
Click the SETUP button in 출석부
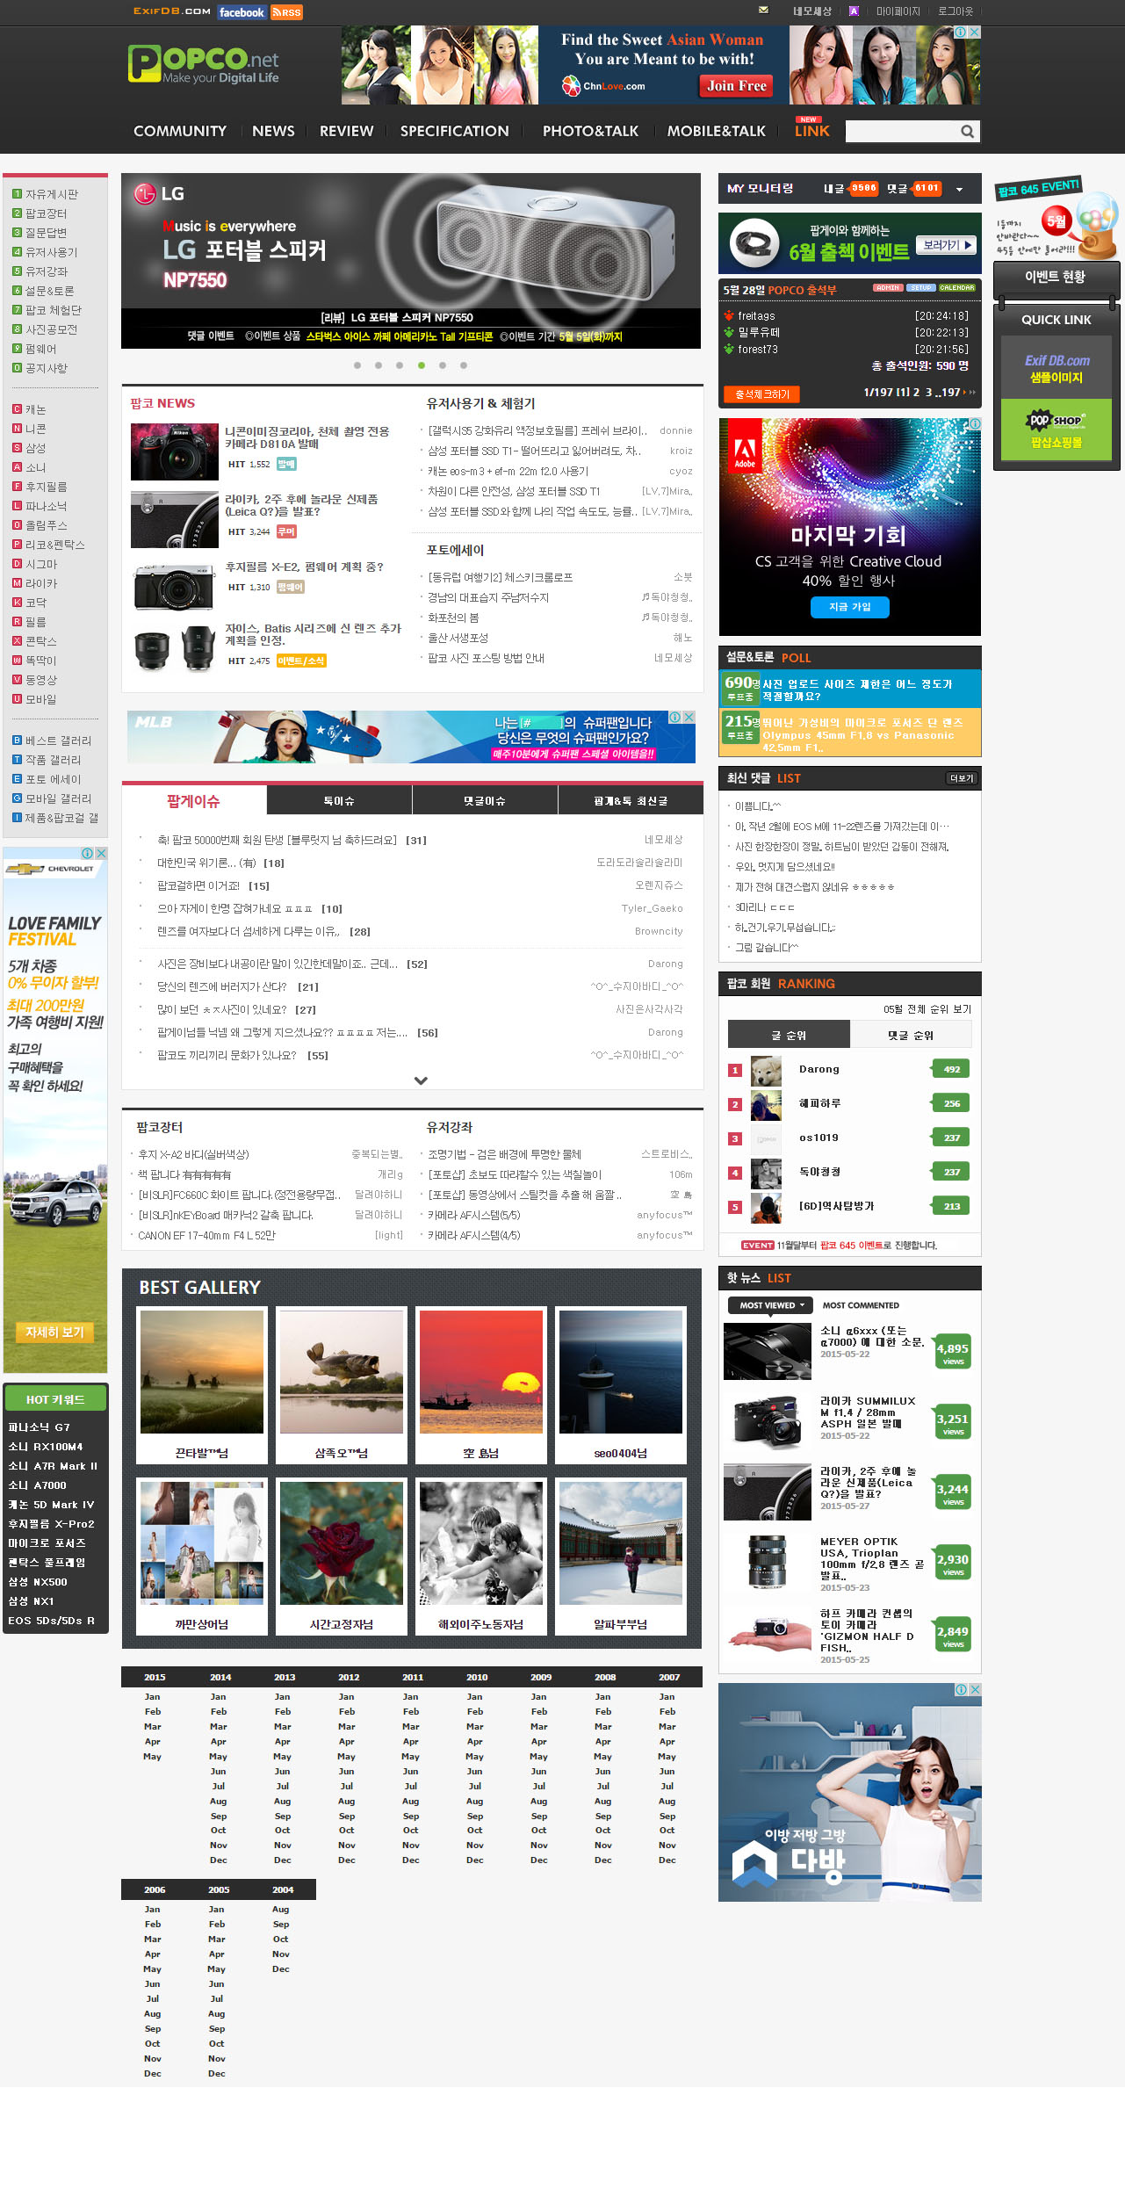click(x=920, y=288)
